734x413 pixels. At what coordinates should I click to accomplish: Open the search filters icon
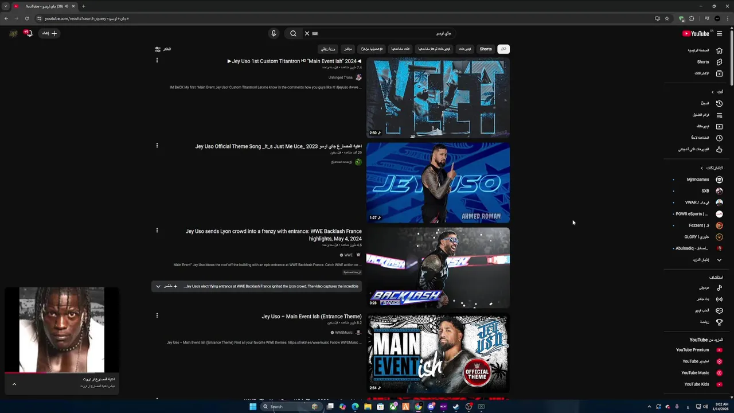[x=158, y=49]
